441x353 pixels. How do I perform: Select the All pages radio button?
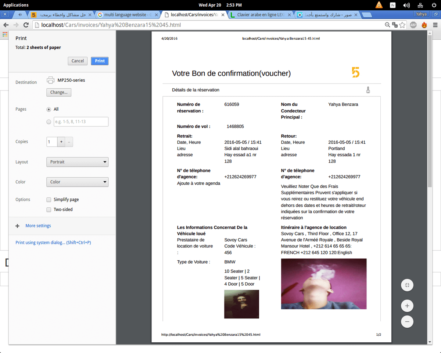coord(49,109)
